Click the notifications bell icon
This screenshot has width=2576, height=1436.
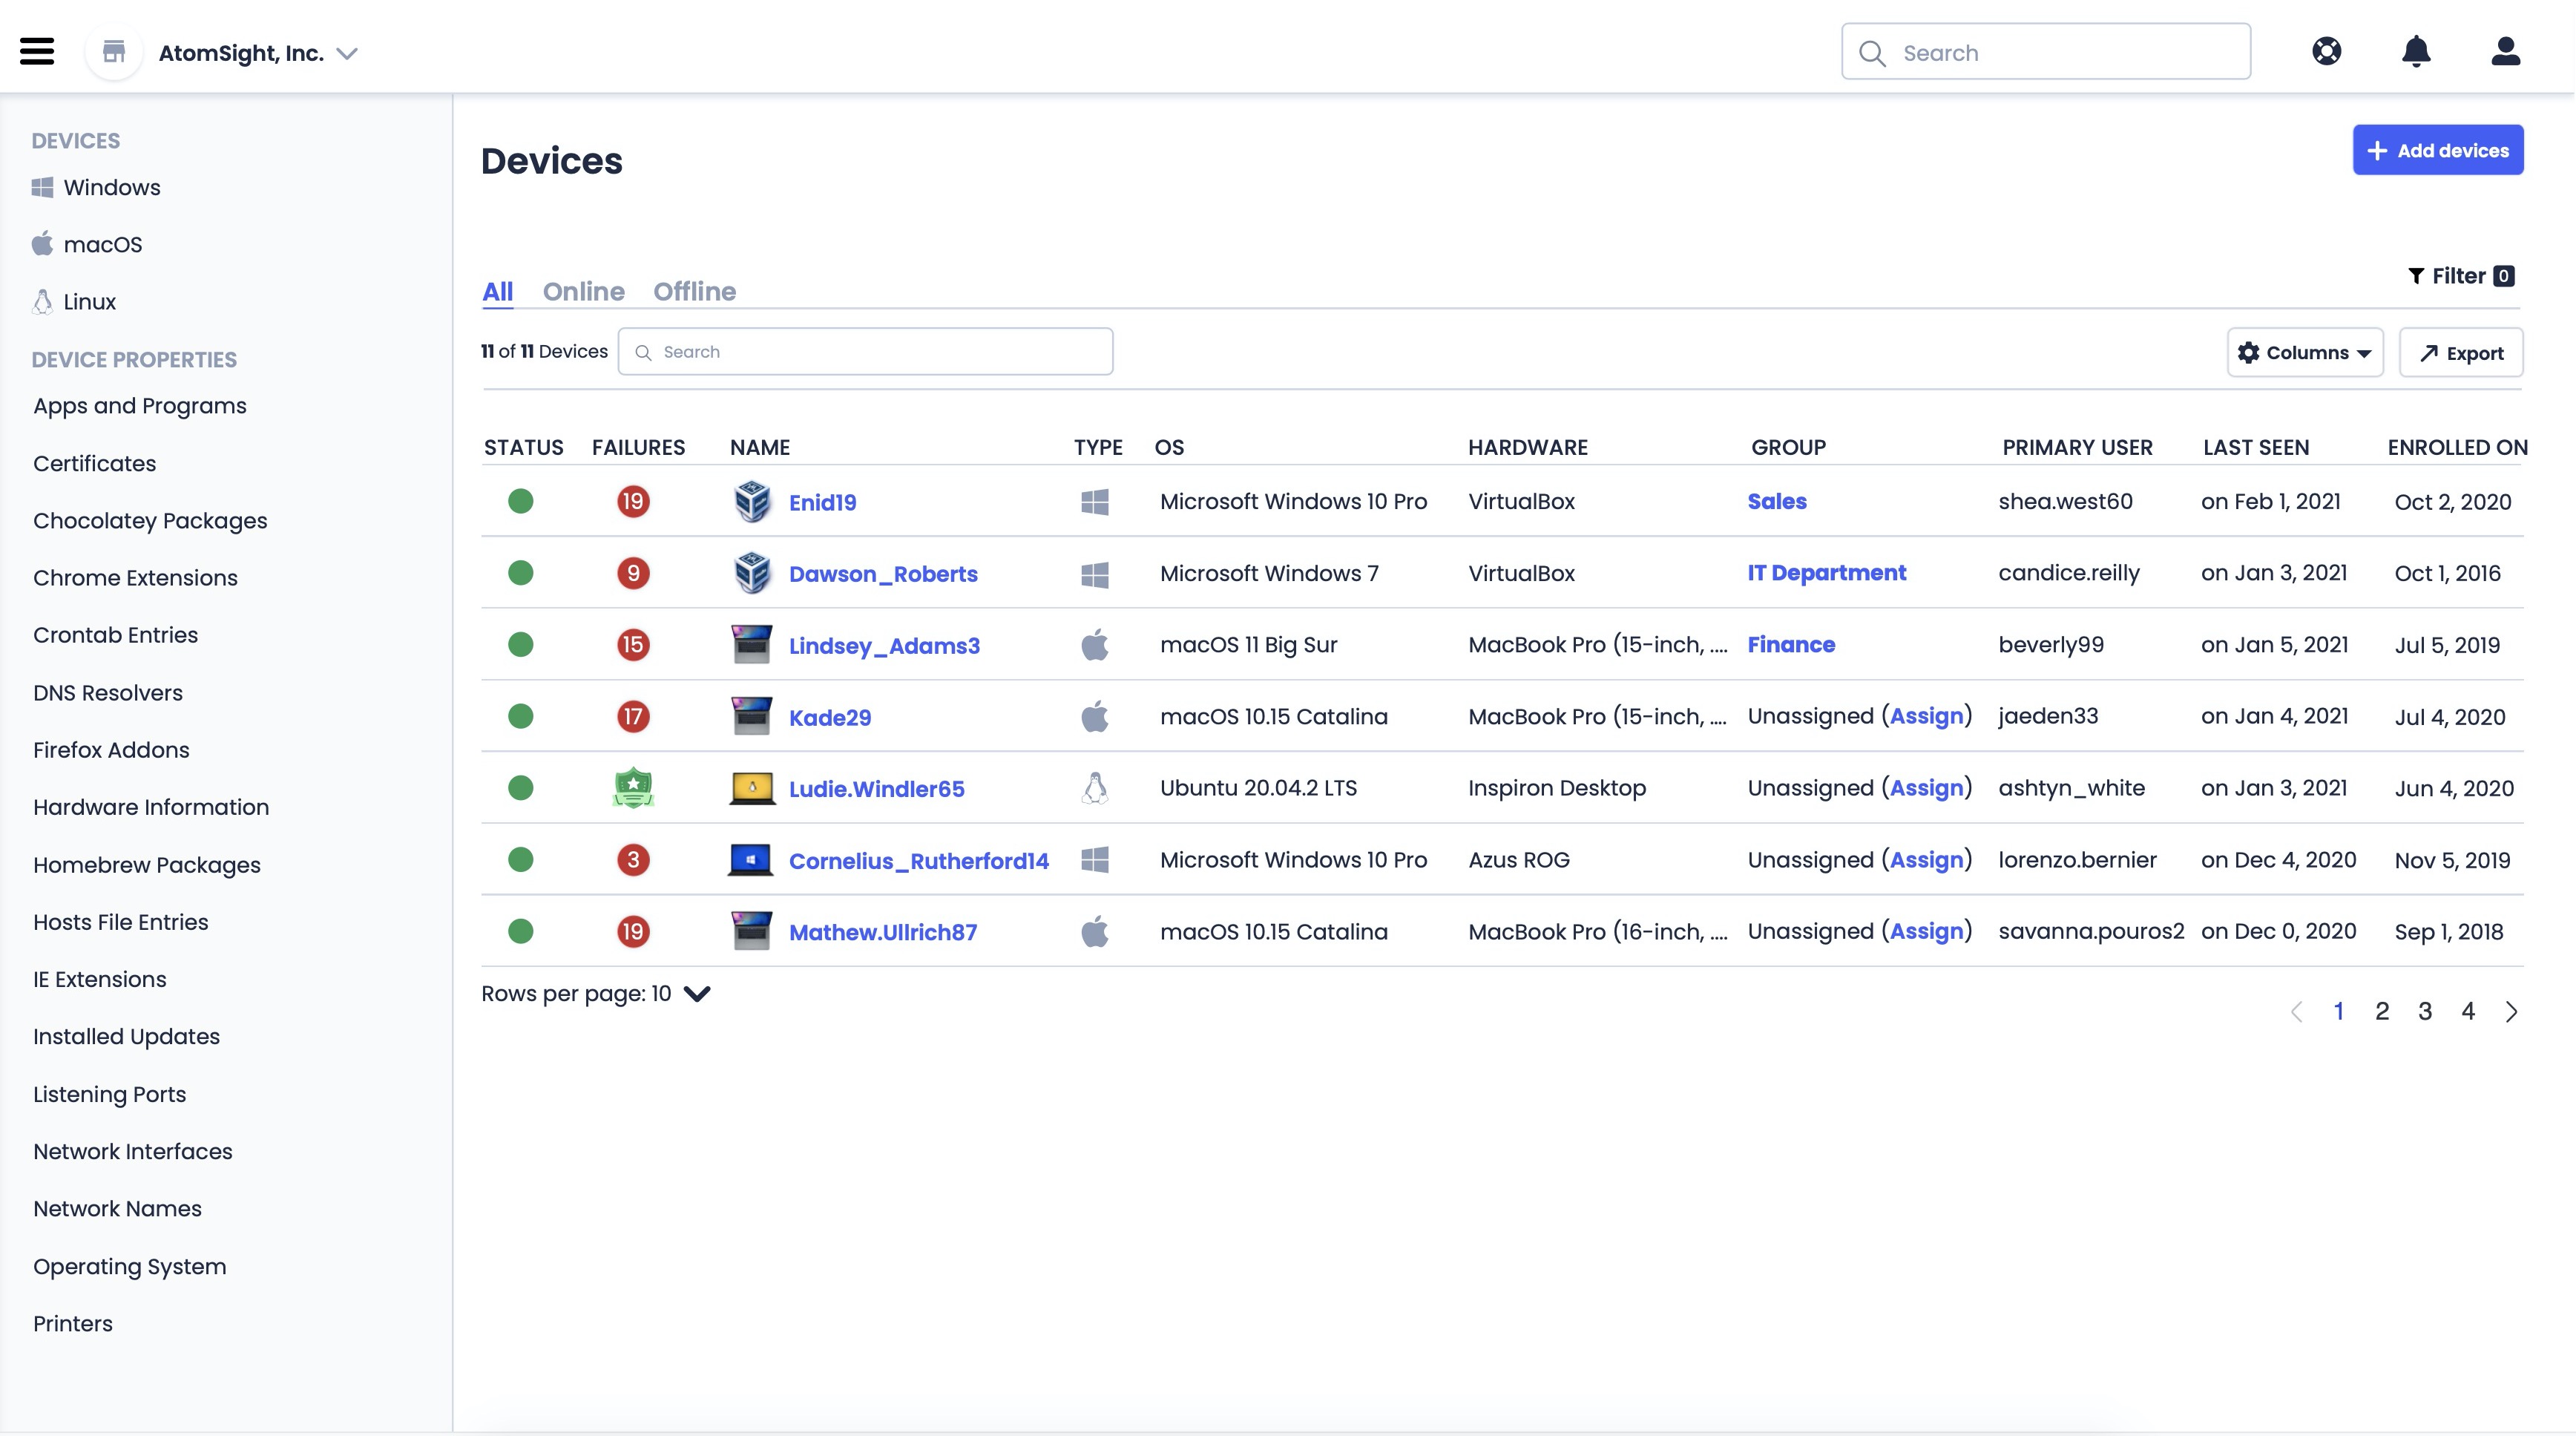point(2416,51)
